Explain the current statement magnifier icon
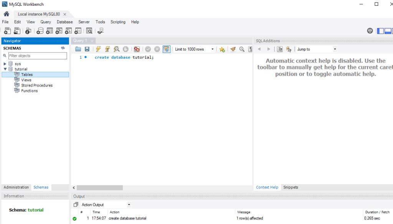Screen dimensions: 393x224 pos(117,49)
